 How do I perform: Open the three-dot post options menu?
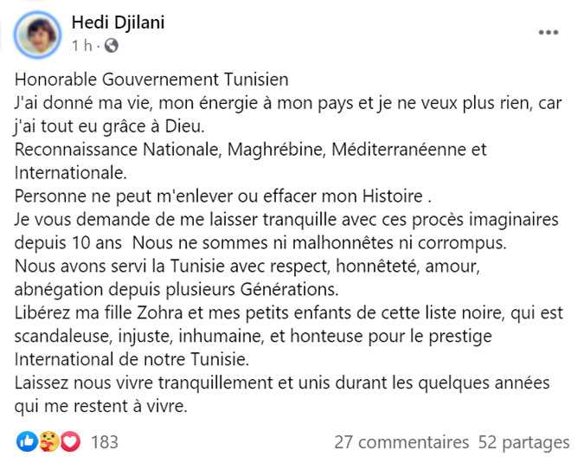pyautogui.click(x=549, y=32)
